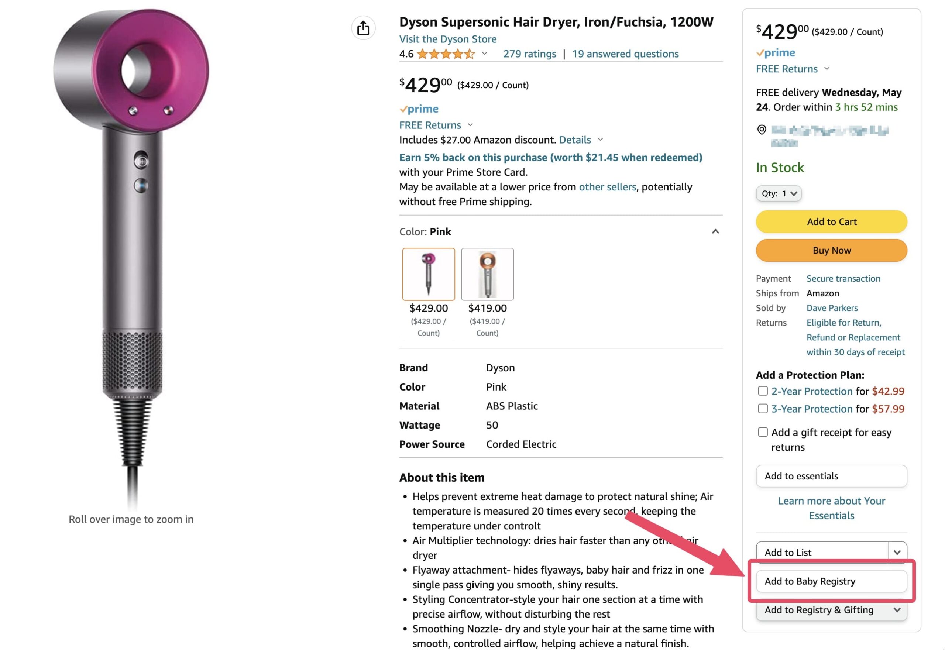Image resolution: width=945 pixels, height=650 pixels.
Task: Click the 4.6 star rating stars
Action: tap(446, 54)
